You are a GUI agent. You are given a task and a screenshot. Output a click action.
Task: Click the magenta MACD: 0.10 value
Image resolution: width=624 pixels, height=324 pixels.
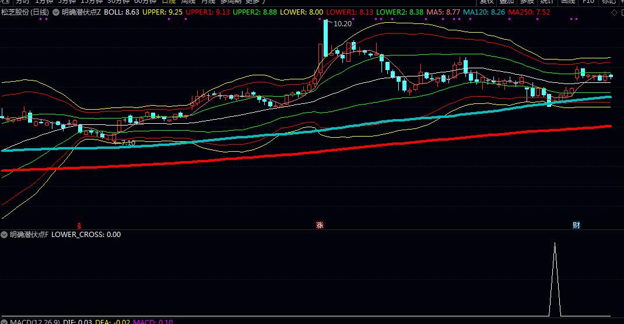tap(153, 322)
